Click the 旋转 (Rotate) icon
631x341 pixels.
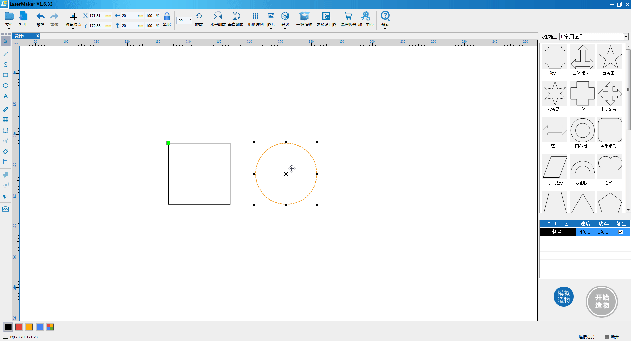199,16
